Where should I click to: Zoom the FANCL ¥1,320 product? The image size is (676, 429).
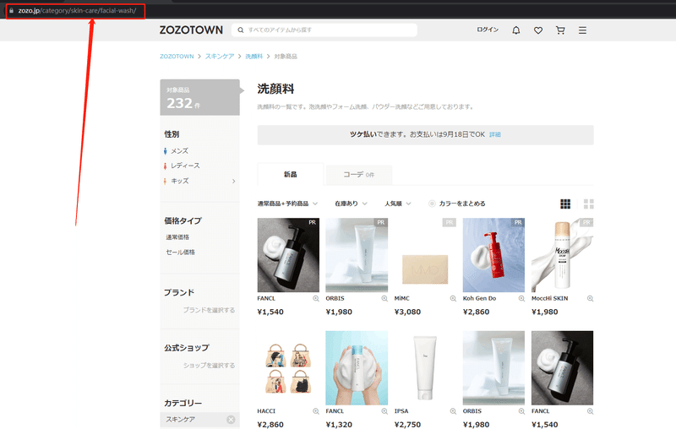(384, 411)
